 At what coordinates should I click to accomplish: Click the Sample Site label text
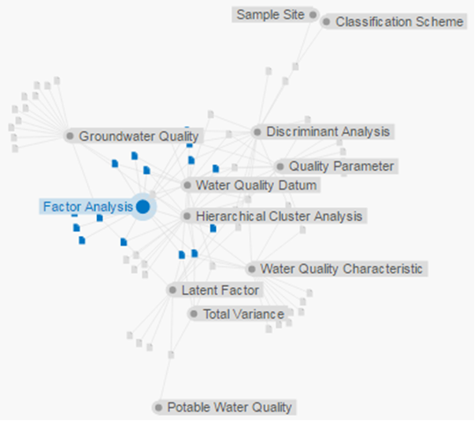pyautogui.click(x=271, y=14)
